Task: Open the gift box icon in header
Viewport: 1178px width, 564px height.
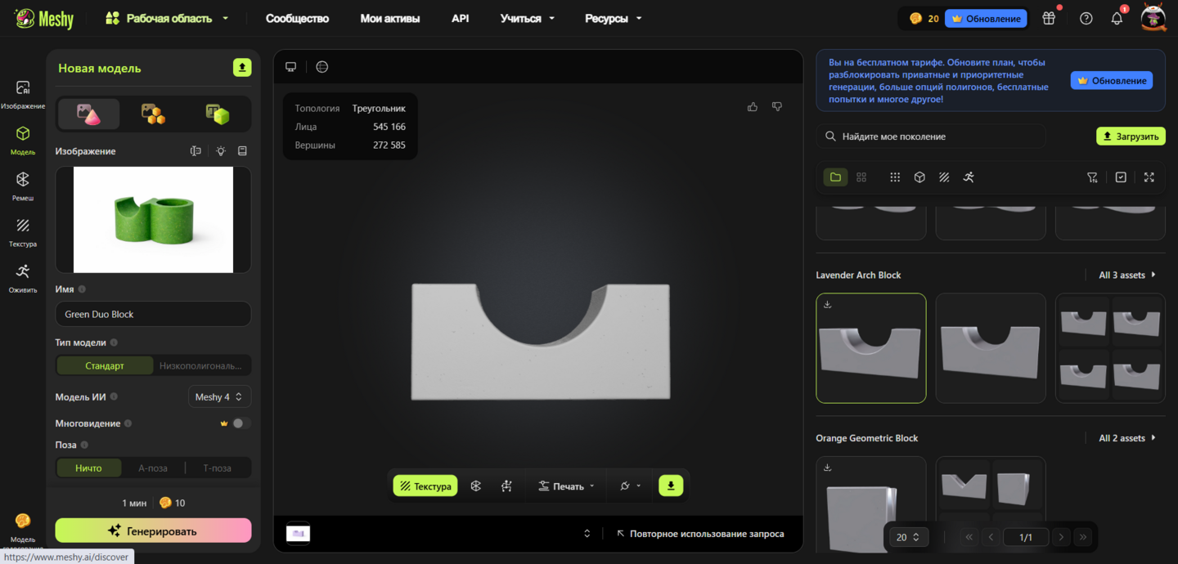Action: point(1049,18)
